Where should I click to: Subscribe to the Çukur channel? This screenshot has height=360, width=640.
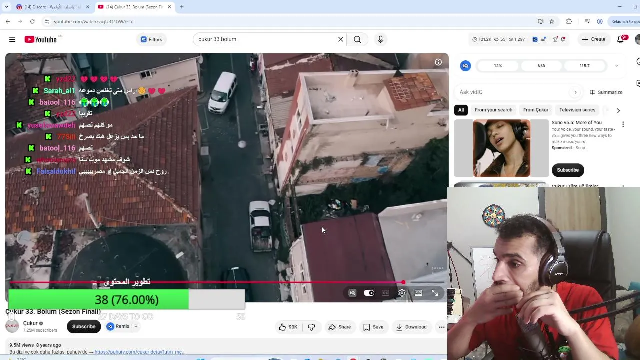tap(84, 327)
